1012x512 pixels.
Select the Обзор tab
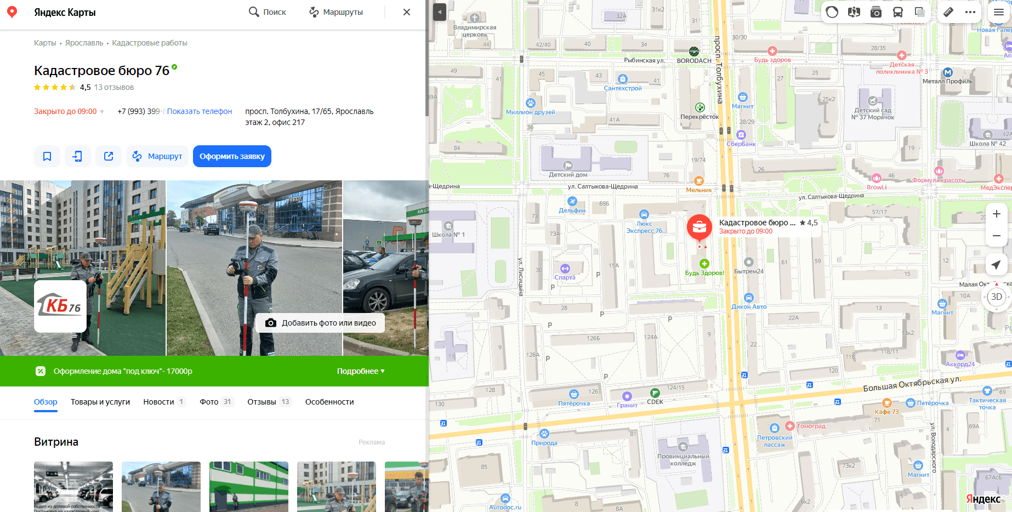pos(46,402)
